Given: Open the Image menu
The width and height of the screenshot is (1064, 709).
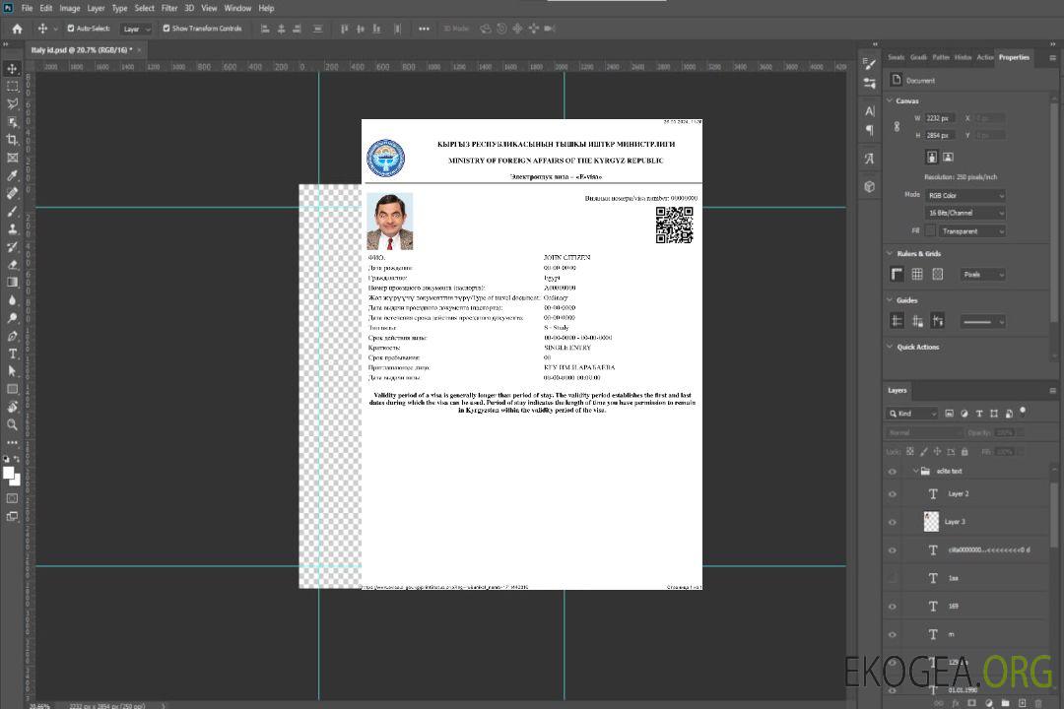Looking at the screenshot, I should [69, 8].
